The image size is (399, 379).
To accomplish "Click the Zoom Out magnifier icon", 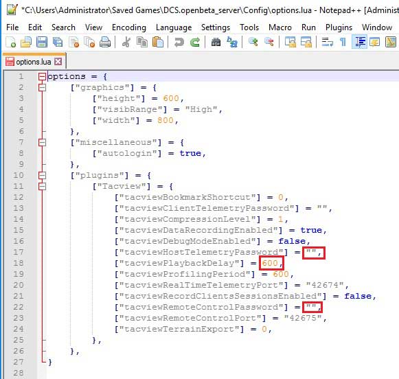I will tap(269, 42).
